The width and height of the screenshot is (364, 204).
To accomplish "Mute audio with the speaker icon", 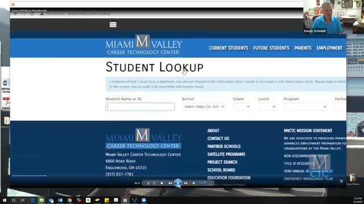I will point(194,183).
